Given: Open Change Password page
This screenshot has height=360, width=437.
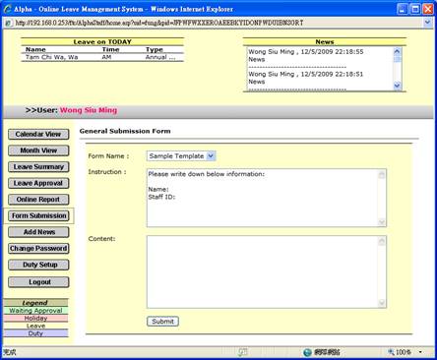Looking at the screenshot, I should point(38,249).
